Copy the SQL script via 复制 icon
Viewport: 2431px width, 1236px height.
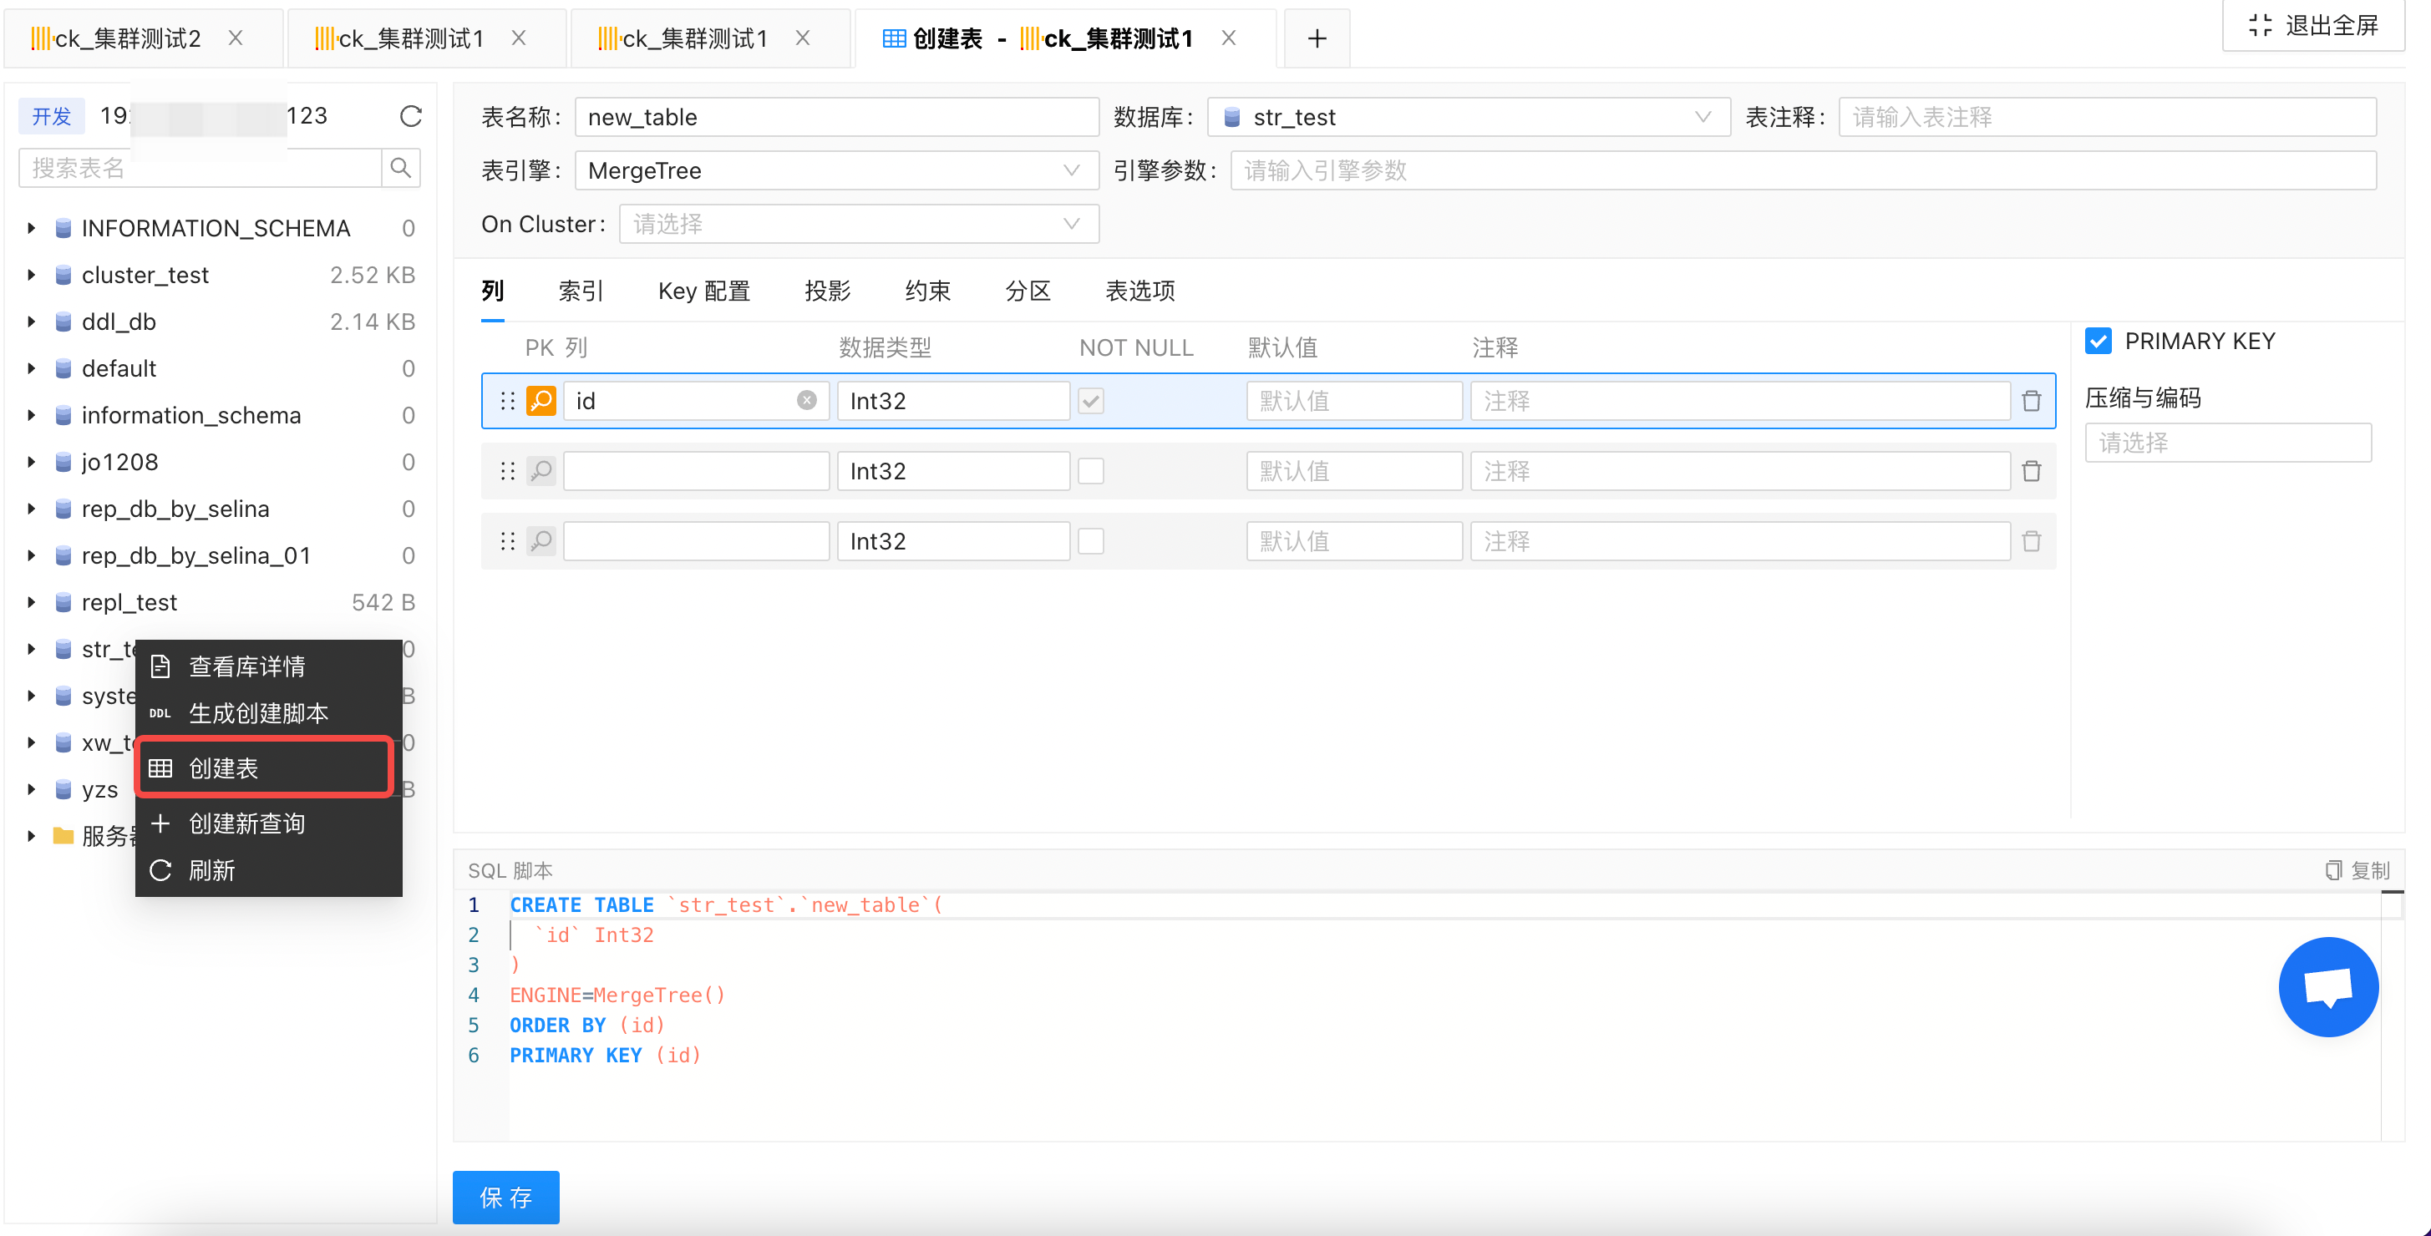pyautogui.click(x=2335, y=870)
